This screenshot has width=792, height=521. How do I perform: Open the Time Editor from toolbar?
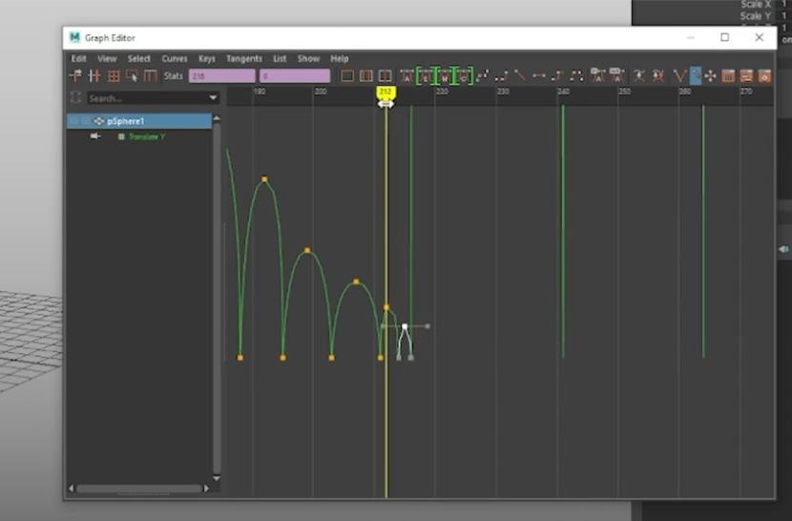[x=764, y=76]
